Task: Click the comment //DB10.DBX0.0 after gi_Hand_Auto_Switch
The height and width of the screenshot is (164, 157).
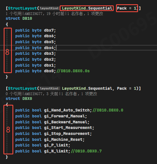Action: pyautogui.click(x=108, y=110)
